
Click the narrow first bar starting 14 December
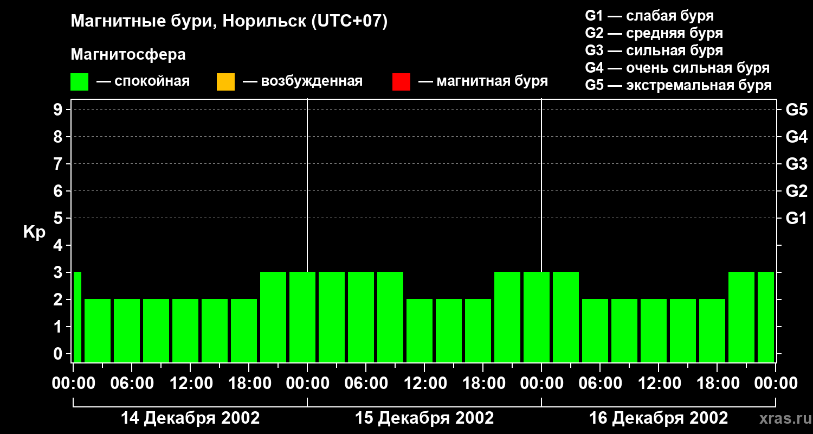[x=78, y=317]
